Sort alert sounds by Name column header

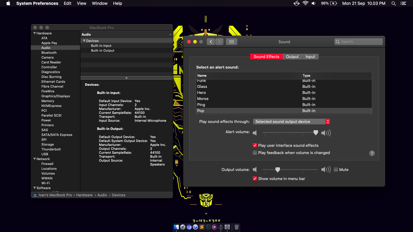tap(249, 76)
